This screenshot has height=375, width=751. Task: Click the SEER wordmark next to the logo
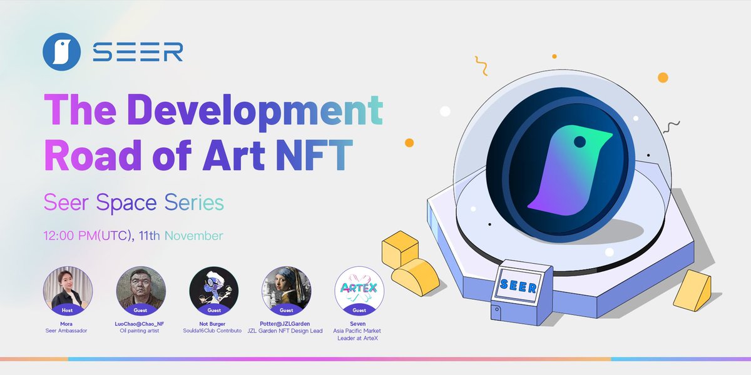[137, 52]
